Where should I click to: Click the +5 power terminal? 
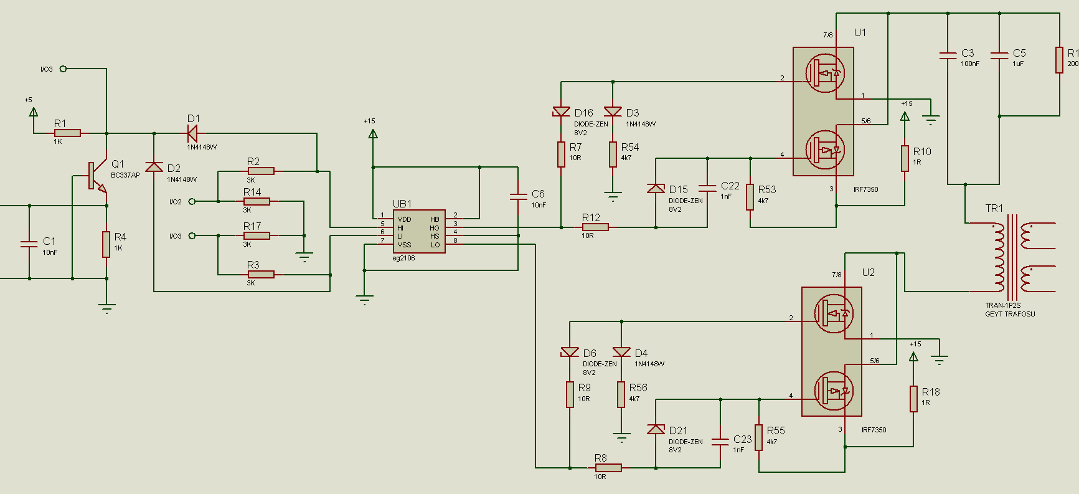click(34, 112)
